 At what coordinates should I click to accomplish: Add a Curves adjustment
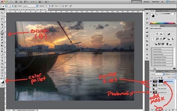165,34
